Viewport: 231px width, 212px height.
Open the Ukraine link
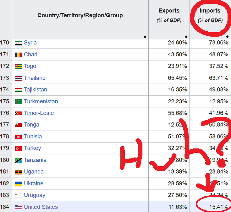pos(34,184)
